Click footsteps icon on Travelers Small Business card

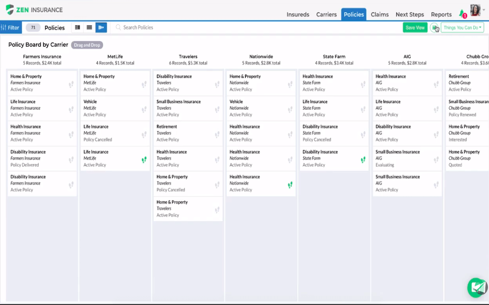[x=217, y=110]
